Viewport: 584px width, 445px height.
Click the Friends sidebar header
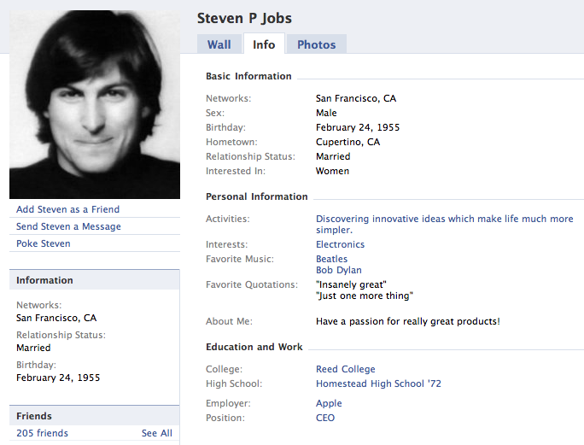(34, 416)
